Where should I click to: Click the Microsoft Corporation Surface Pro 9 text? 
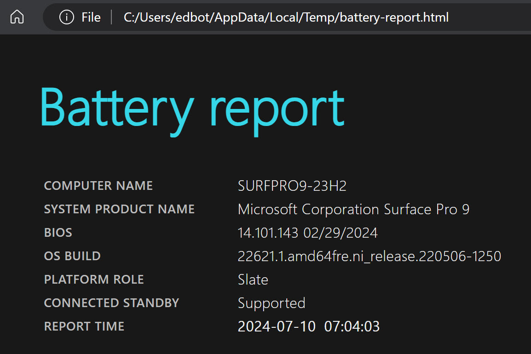353,209
